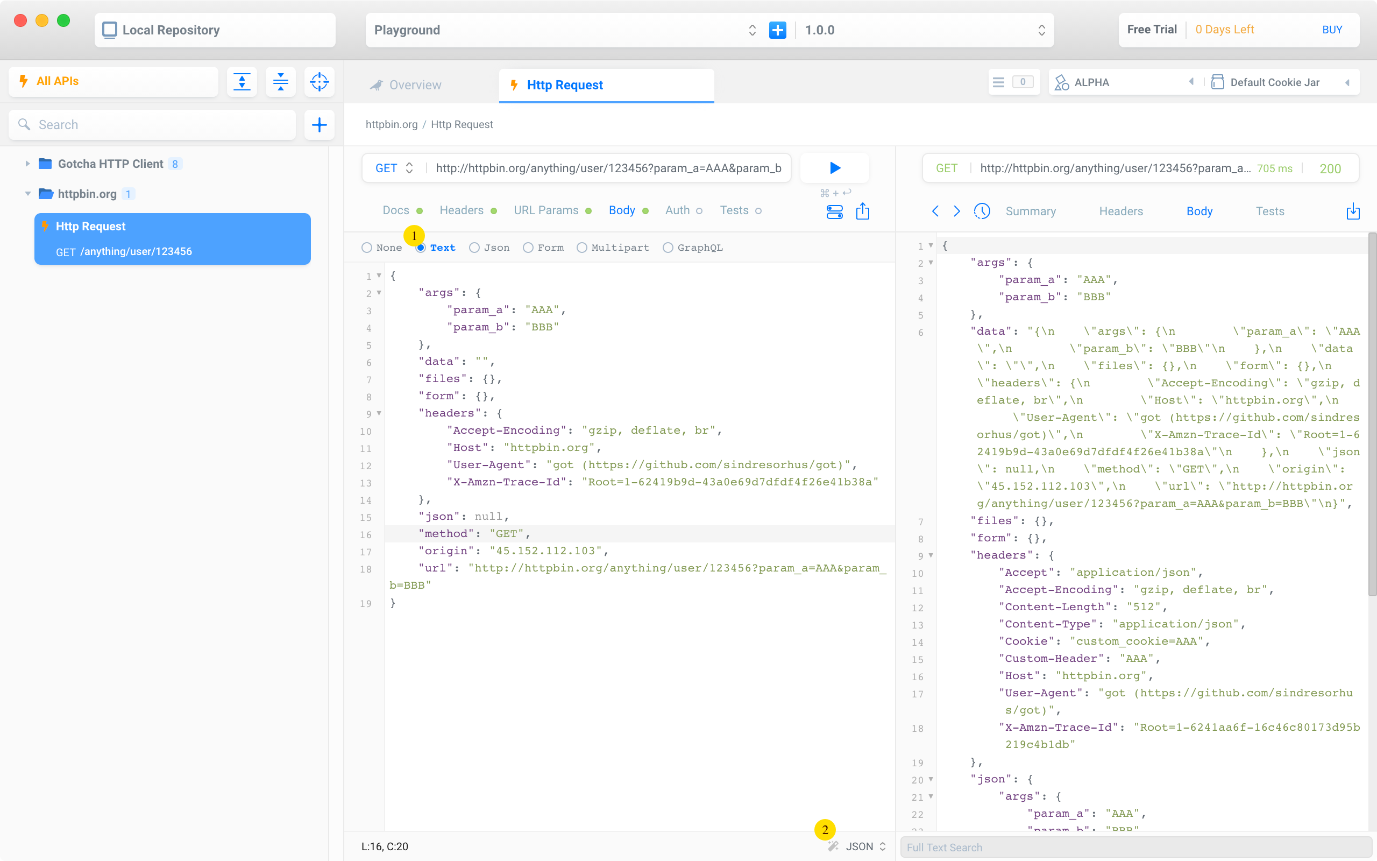The image size is (1377, 861).
Task: Click the download response icon
Action: pos(1353,211)
